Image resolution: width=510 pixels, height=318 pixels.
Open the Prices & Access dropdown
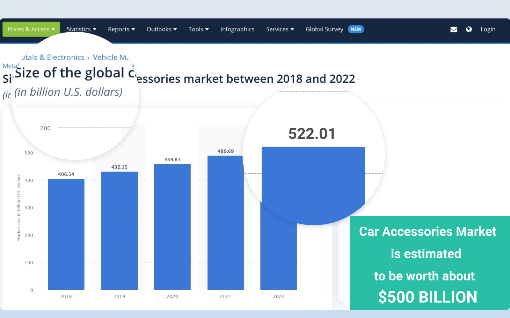[31, 29]
